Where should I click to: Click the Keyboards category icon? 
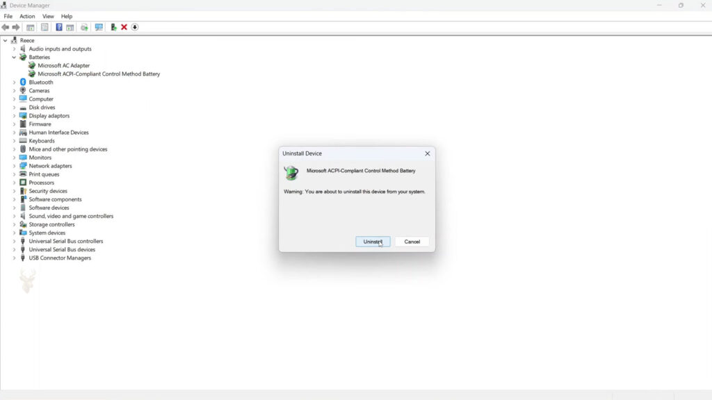23,140
